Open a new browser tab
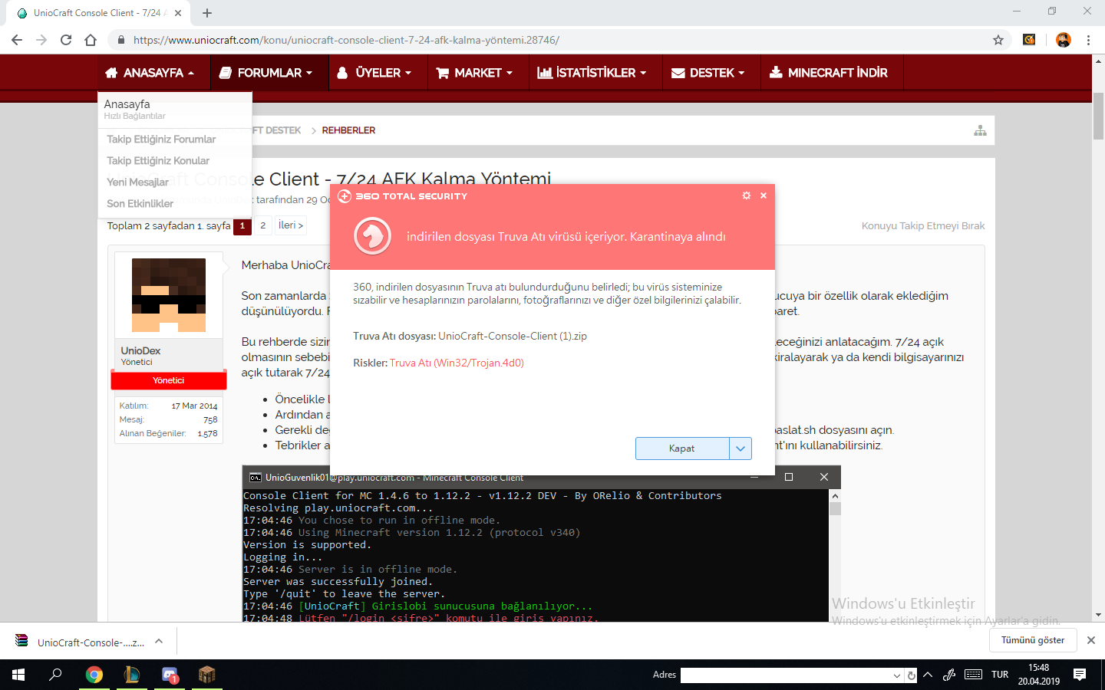The image size is (1105, 690). click(x=207, y=13)
